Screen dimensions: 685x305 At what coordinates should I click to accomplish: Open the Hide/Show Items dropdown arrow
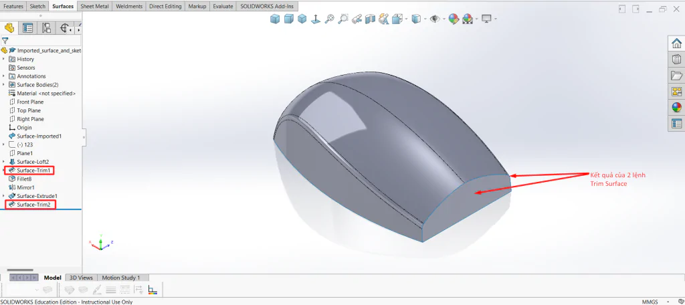tap(444, 19)
